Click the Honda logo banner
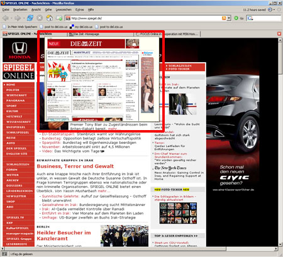 point(19,50)
